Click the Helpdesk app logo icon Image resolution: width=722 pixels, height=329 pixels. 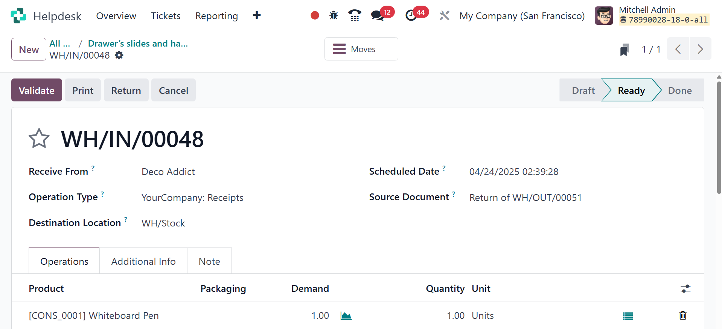tap(18, 16)
